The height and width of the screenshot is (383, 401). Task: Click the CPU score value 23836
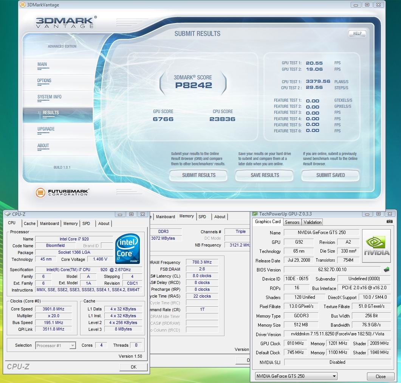[222, 119]
